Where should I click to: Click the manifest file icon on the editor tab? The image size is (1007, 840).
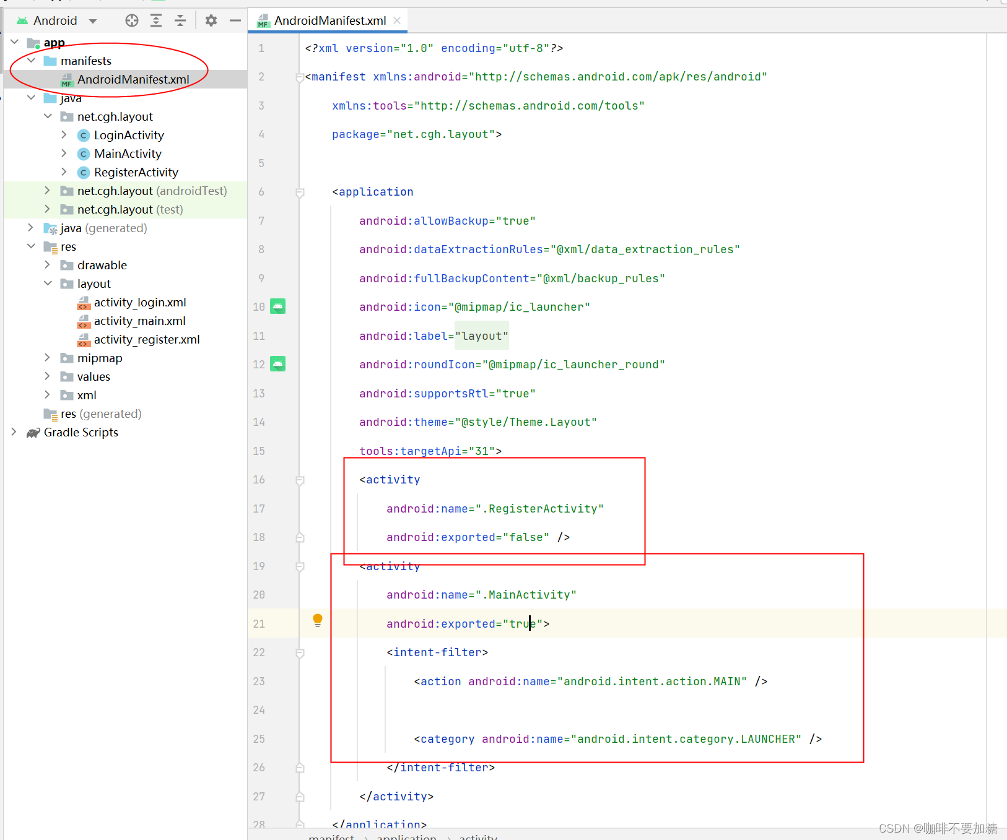point(263,20)
